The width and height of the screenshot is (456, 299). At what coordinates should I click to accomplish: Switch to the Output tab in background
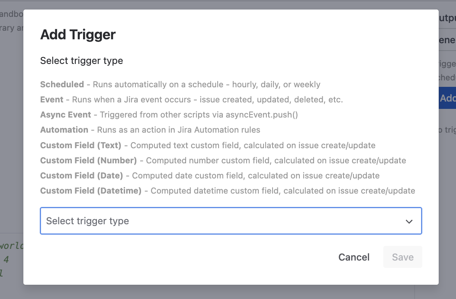tap(447, 18)
